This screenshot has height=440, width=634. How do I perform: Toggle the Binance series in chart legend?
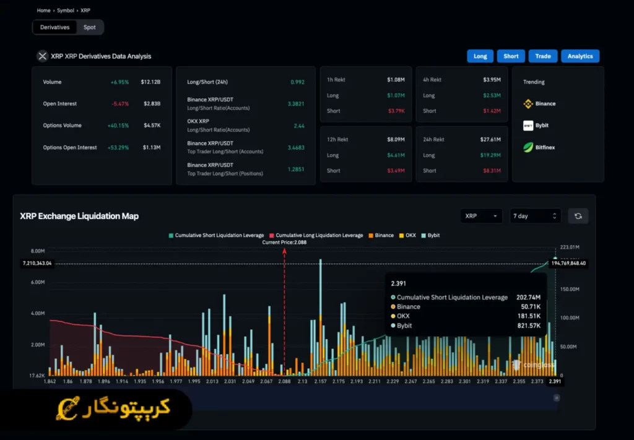[x=381, y=236]
